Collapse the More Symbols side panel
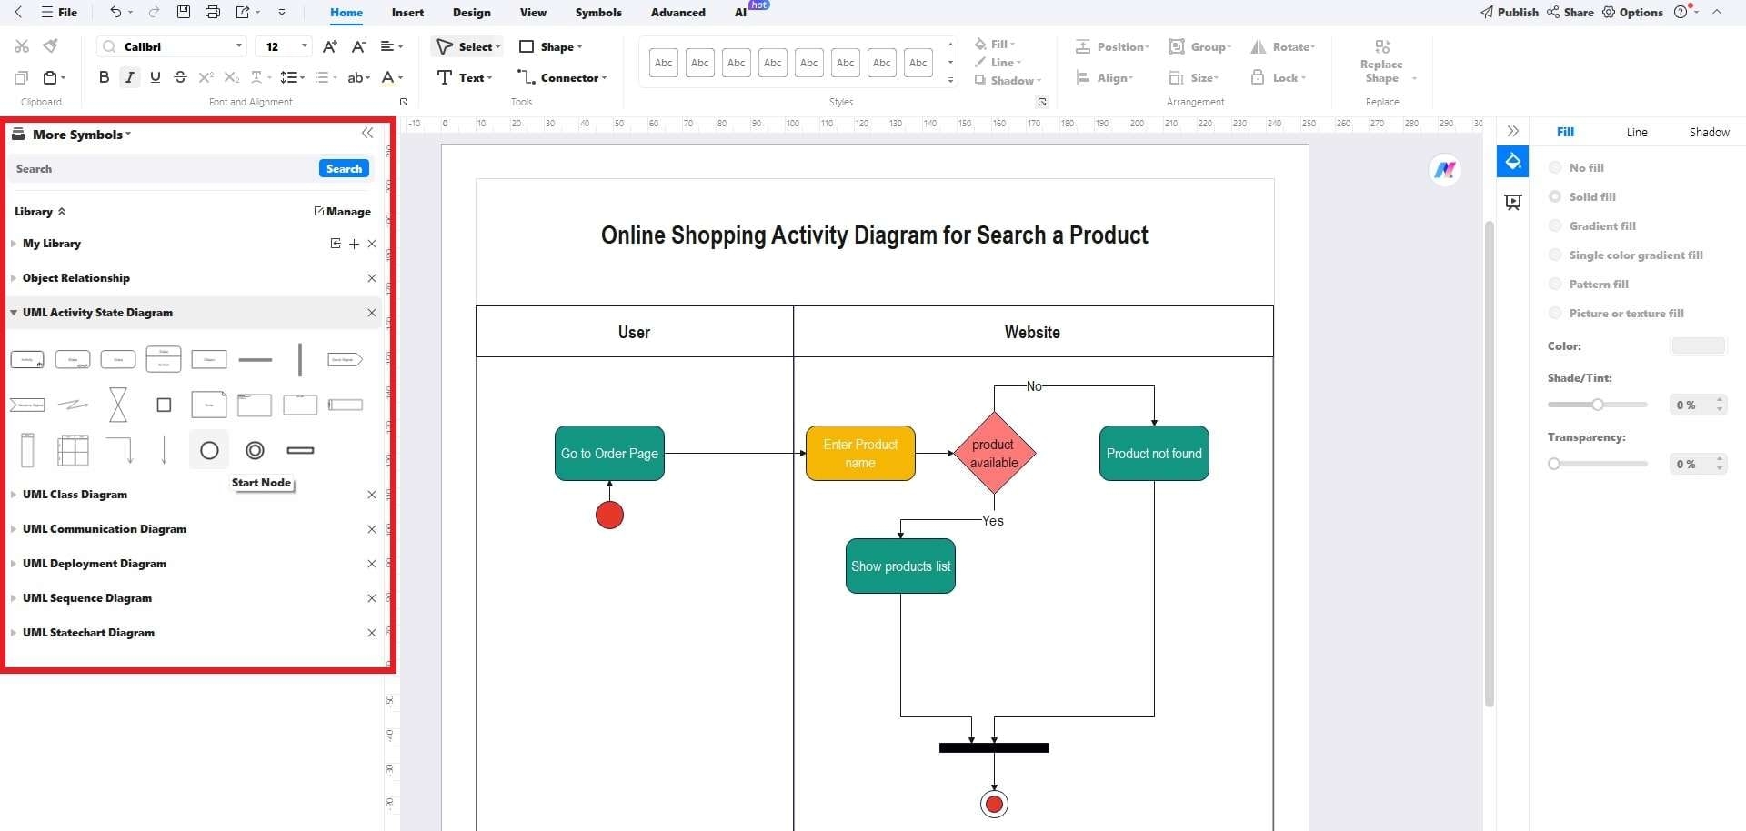This screenshot has width=1746, height=831. click(367, 134)
